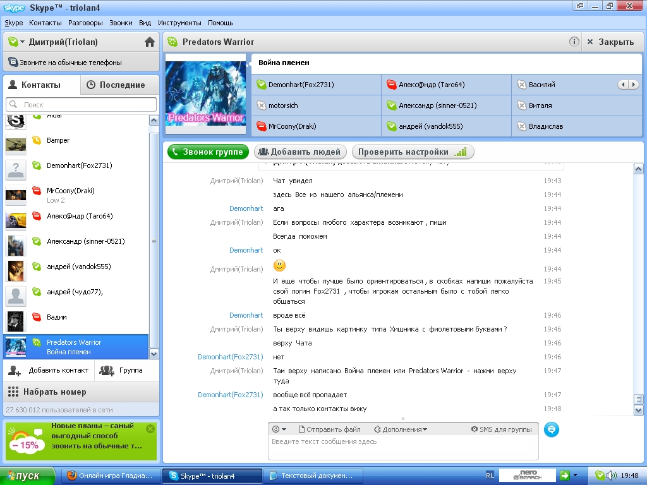
Task: Open the Skype menu
Action: [14, 23]
